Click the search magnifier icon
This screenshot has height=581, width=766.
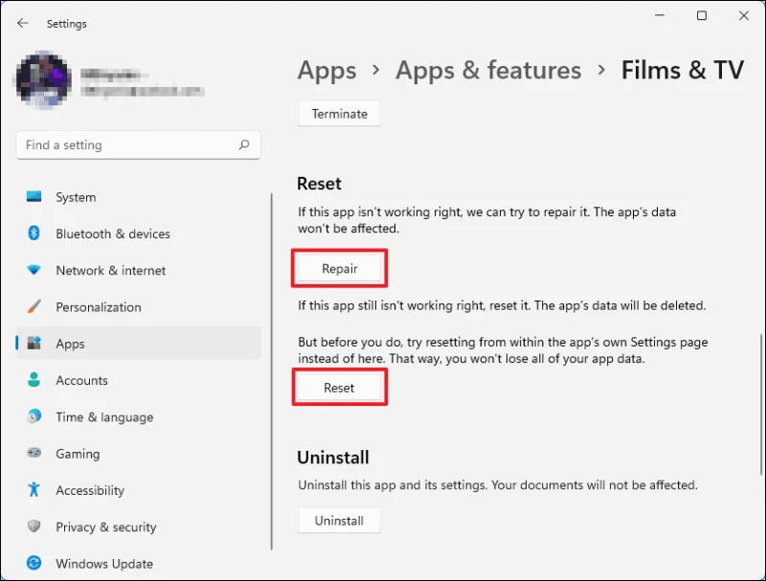click(244, 145)
